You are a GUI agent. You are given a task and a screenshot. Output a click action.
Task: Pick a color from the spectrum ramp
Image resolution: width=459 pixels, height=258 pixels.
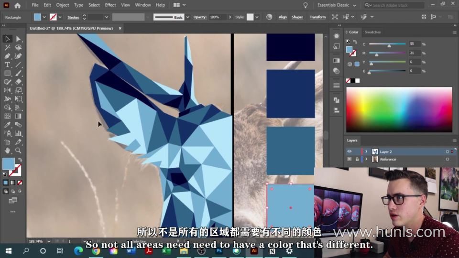(399, 110)
